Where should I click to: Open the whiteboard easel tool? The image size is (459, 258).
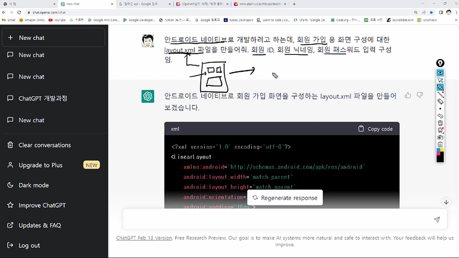click(x=440, y=130)
